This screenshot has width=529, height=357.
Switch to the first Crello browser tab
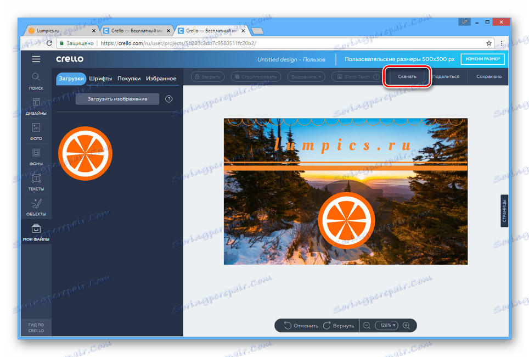(137, 31)
